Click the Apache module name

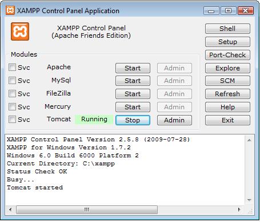pyautogui.click(x=59, y=67)
